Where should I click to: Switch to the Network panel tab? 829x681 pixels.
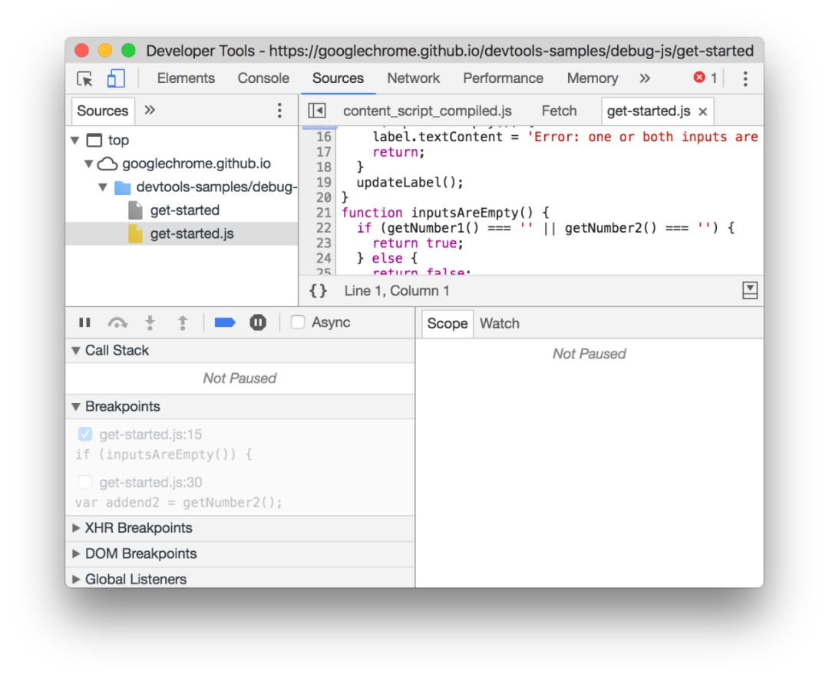(x=414, y=78)
